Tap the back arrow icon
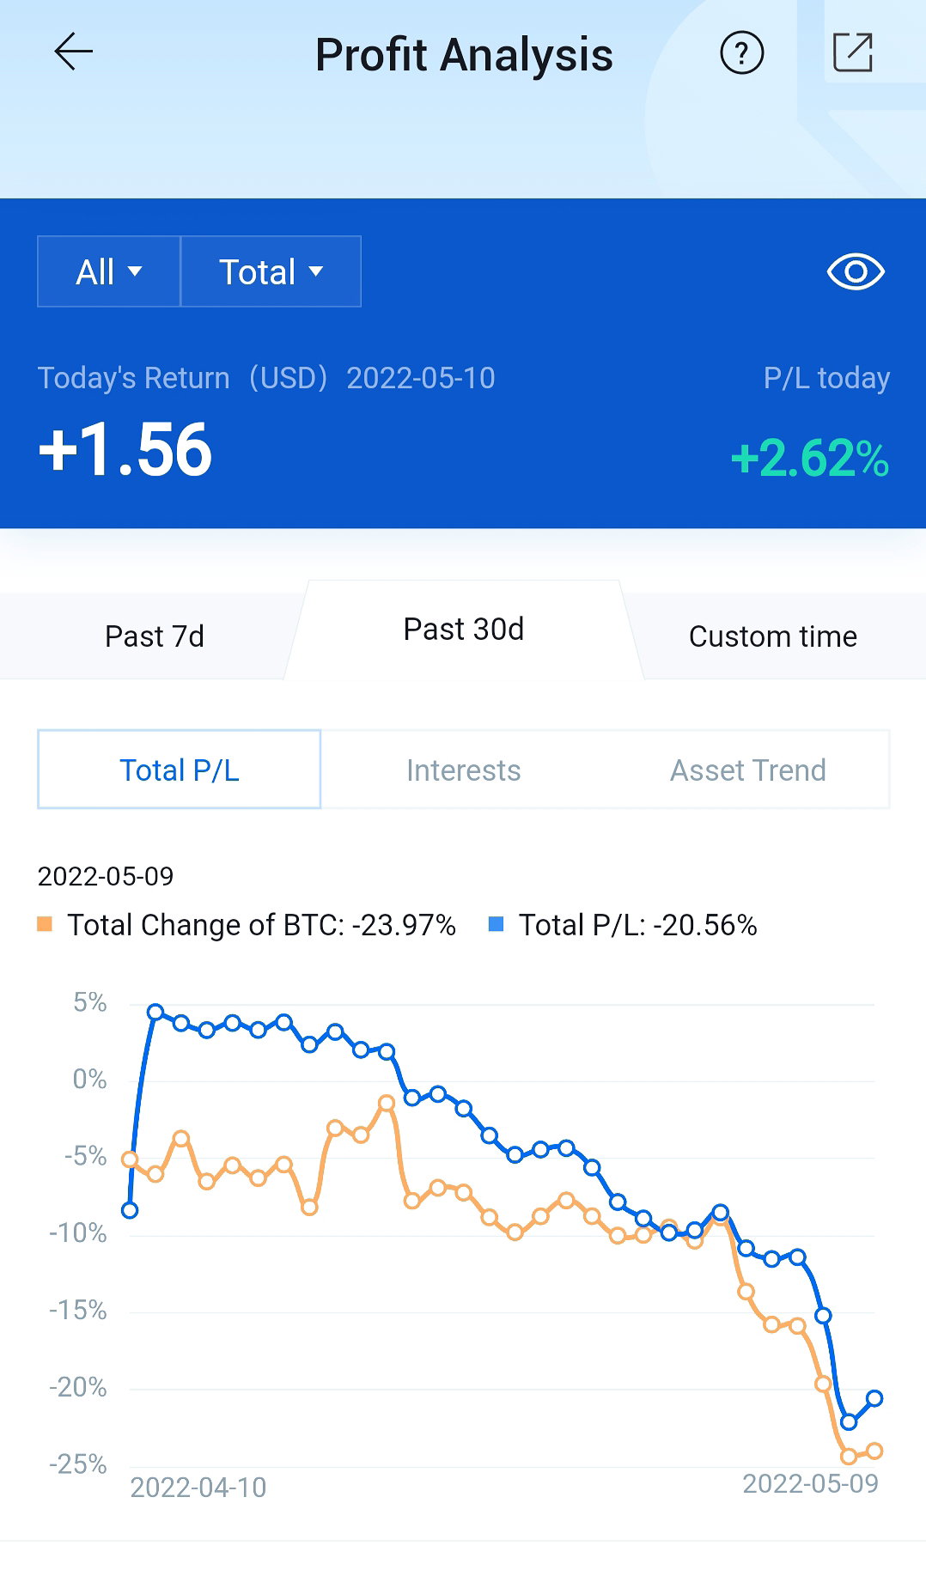 coord(74,52)
